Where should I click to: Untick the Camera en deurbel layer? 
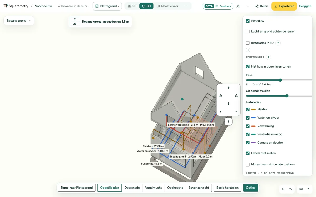click(248, 143)
